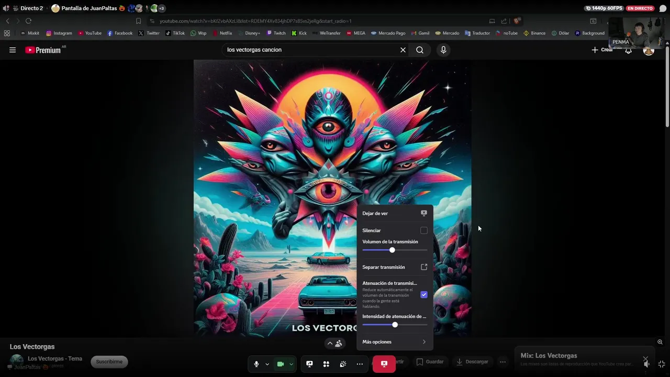This screenshot has width=670, height=377.
Task: Click the Suscribirme button
Action: pos(109,362)
